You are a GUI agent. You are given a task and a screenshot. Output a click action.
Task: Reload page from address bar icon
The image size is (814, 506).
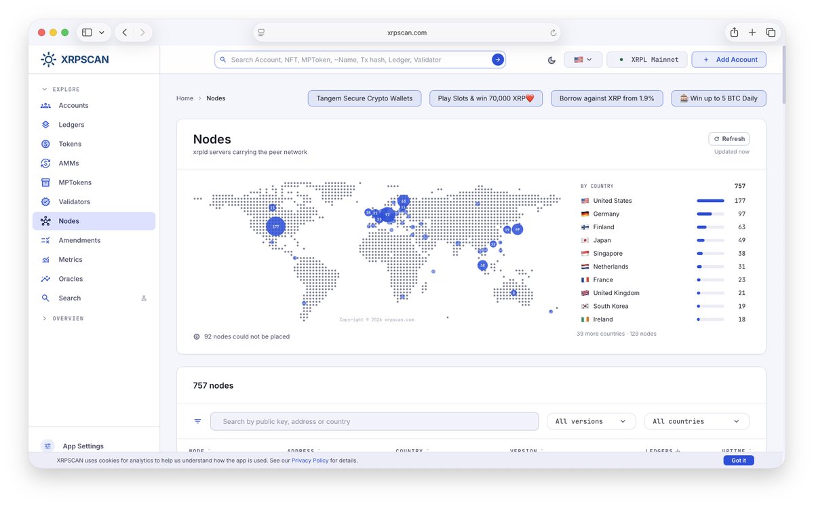(x=554, y=33)
